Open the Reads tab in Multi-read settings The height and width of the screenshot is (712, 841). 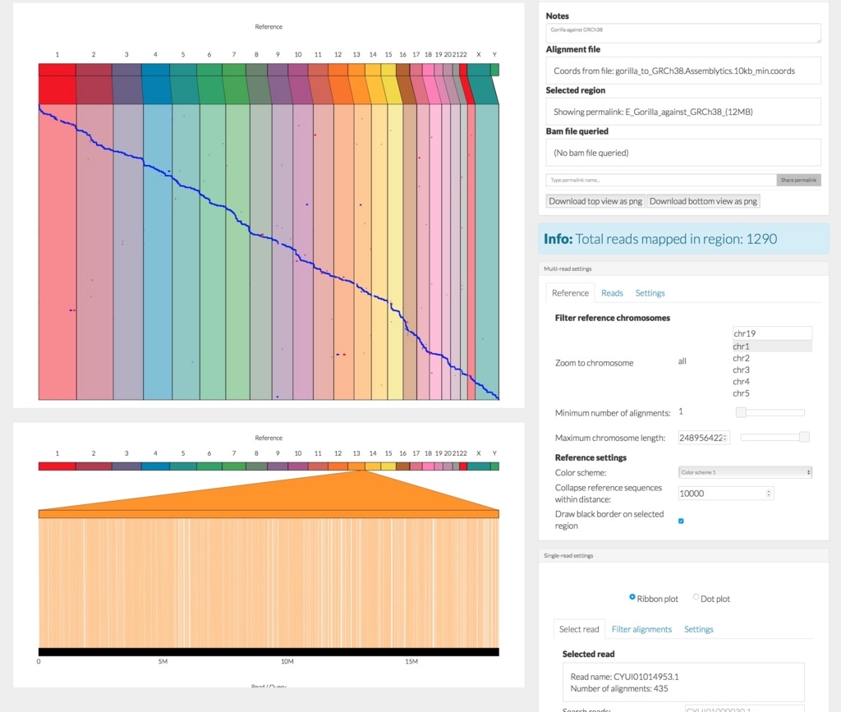click(x=612, y=292)
